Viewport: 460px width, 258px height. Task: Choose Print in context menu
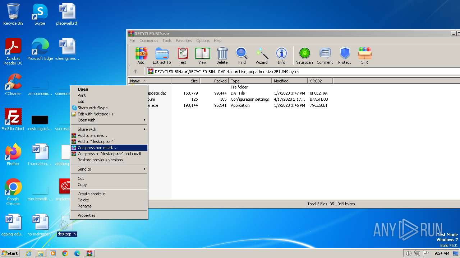coord(109,95)
